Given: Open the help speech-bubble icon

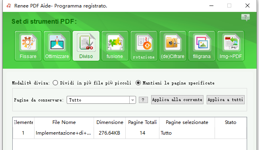Looking at the screenshot, I should coord(246,17).
